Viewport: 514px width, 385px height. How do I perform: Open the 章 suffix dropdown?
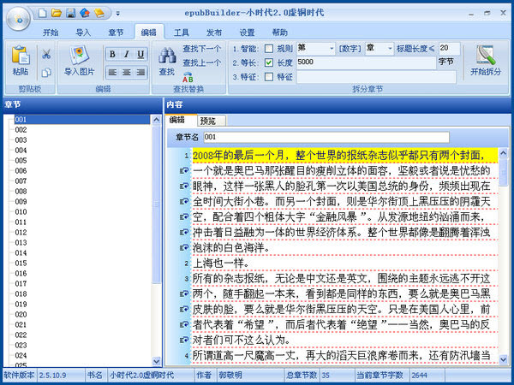[390, 49]
